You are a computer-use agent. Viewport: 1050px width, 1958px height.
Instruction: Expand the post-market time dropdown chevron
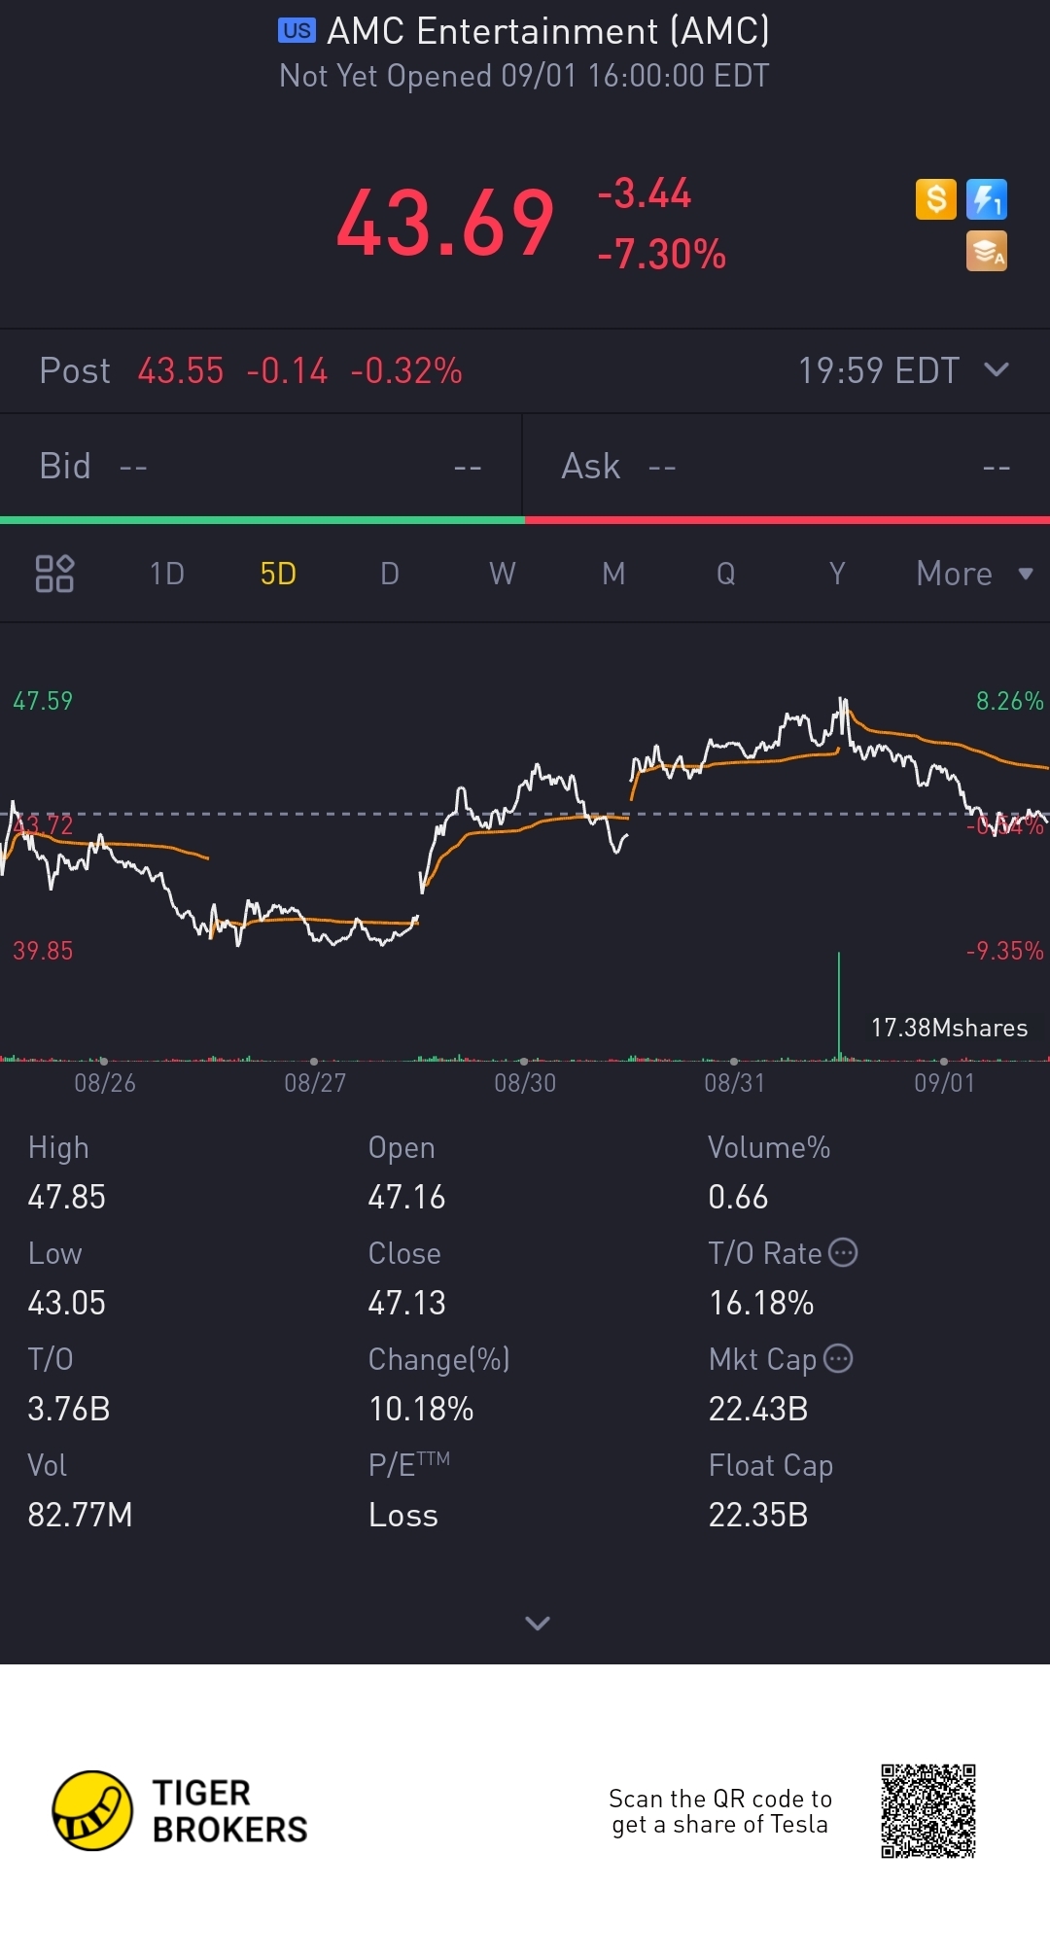[997, 369]
